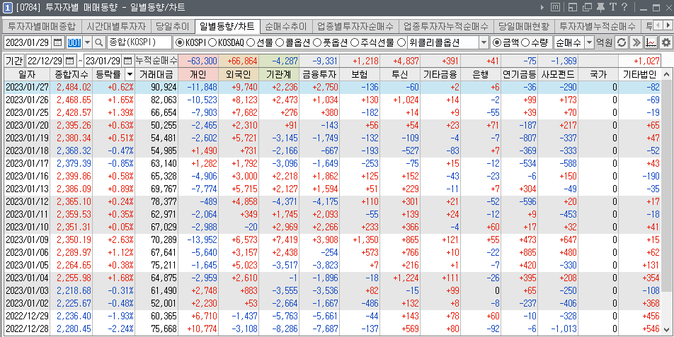This screenshot has height=337, width=674.
Task: Select the KOSDAQ radio button
Action: coord(212,42)
